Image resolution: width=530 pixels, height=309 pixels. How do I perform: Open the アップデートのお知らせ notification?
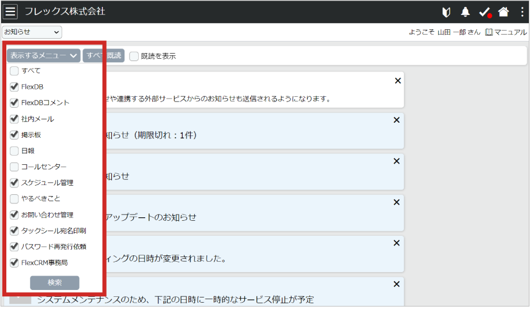point(151,217)
